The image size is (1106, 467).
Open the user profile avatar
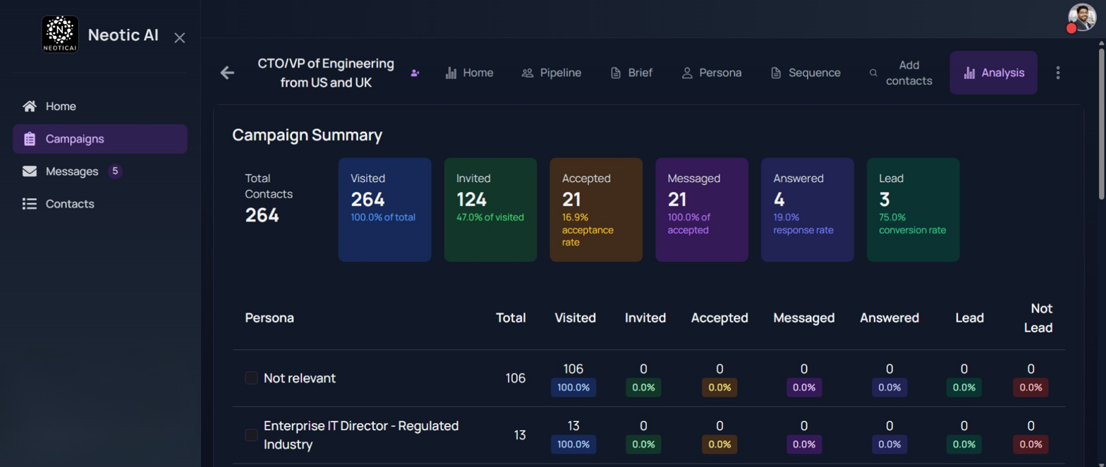coord(1083,18)
